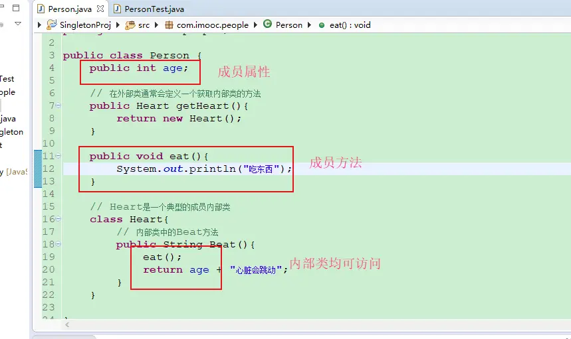Click 'class Heart' declaration in line 16
Screen dimensions: 571x339
(x=126, y=220)
